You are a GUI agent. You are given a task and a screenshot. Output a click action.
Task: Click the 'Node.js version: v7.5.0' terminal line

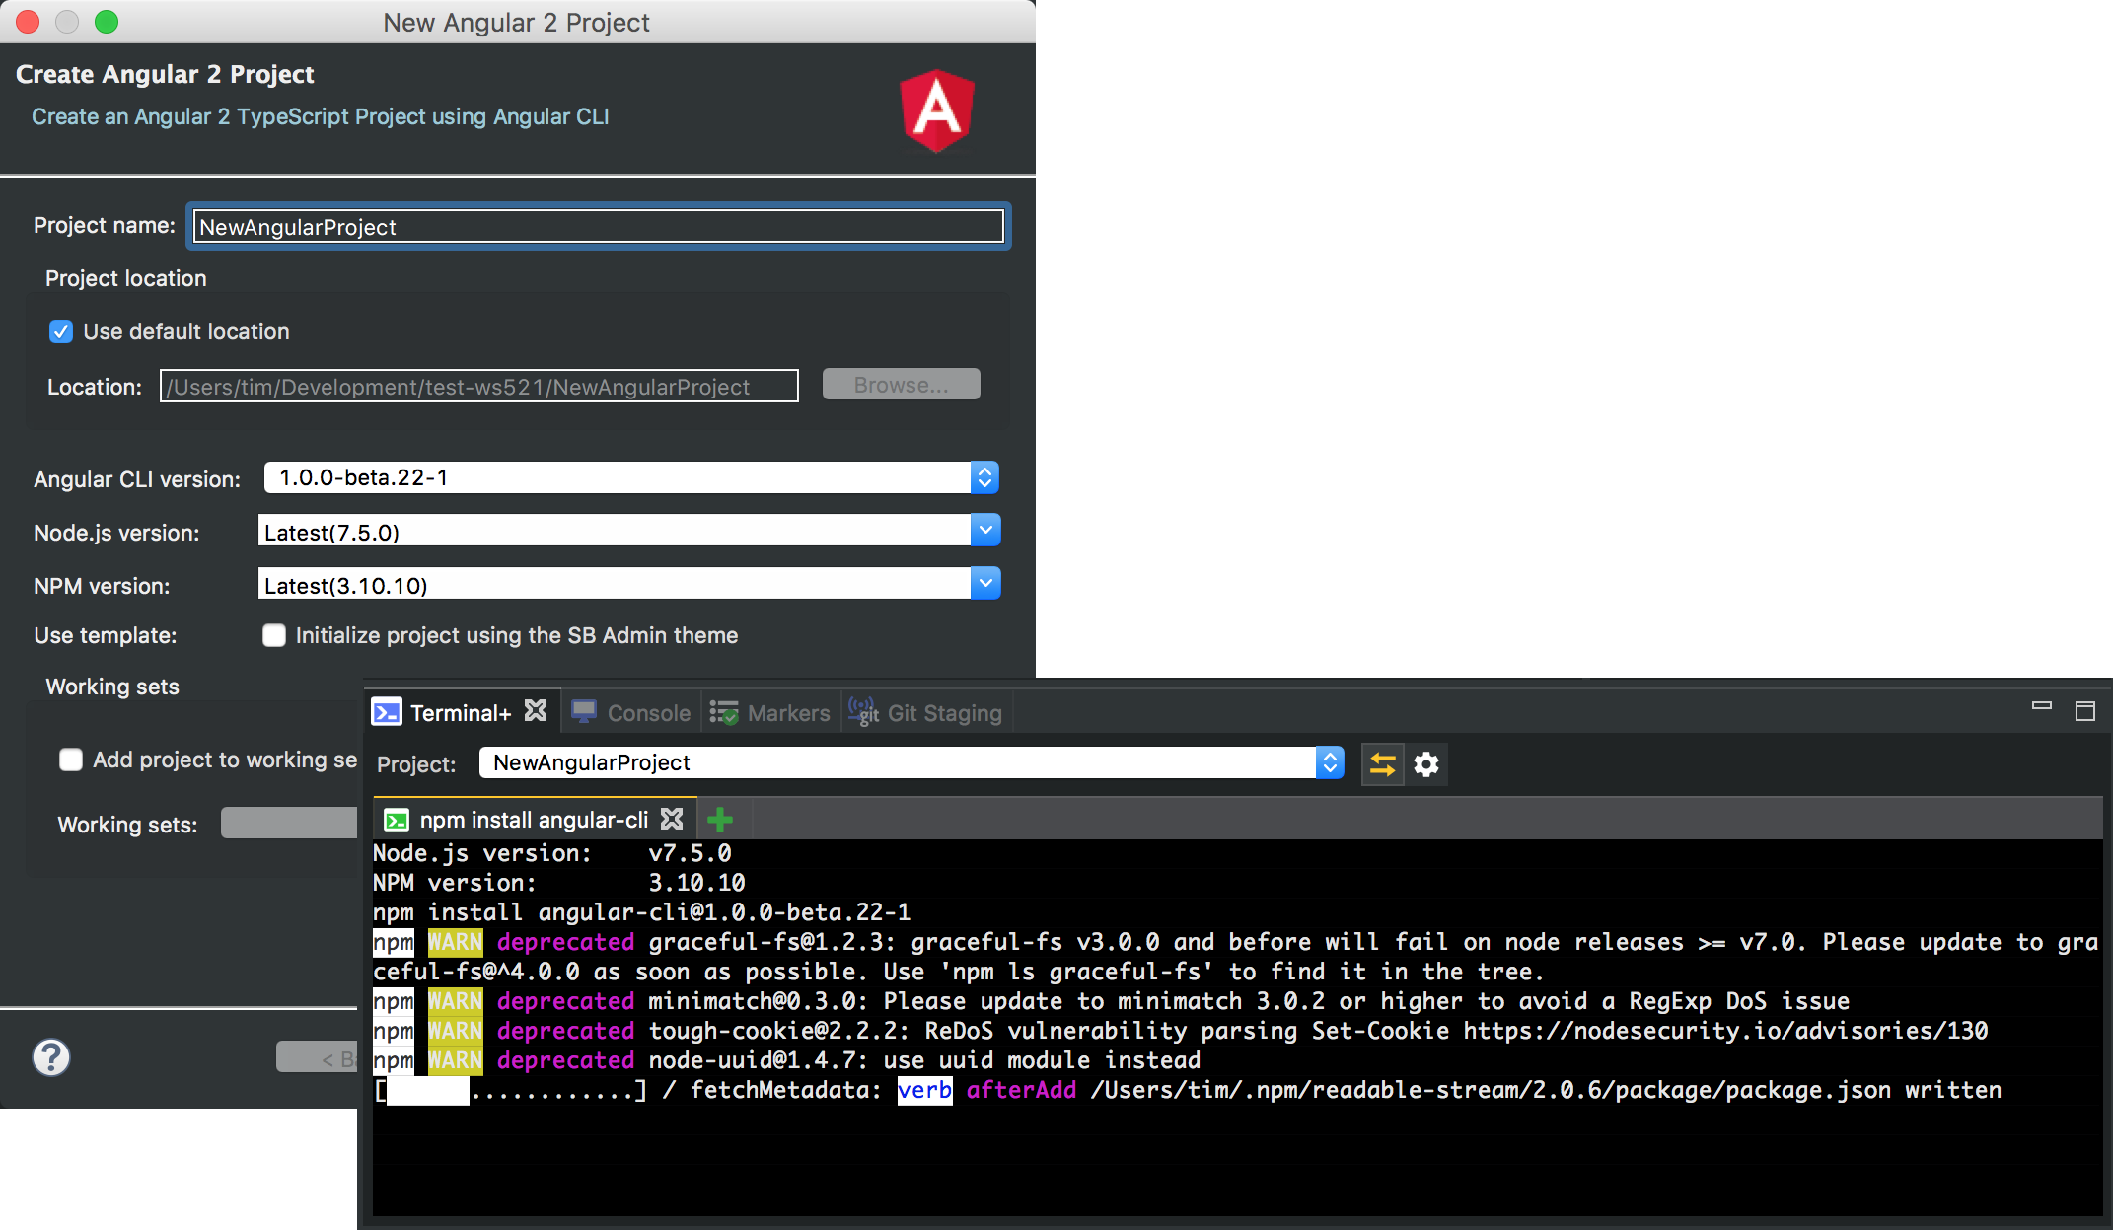[x=552, y=853]
